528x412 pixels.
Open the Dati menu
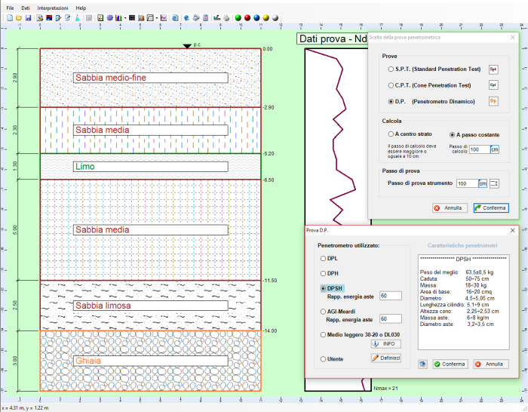[x=26, y=7]
